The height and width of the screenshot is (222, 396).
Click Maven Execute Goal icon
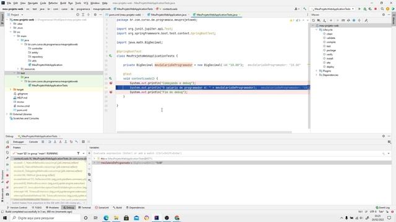click(343, 20)
